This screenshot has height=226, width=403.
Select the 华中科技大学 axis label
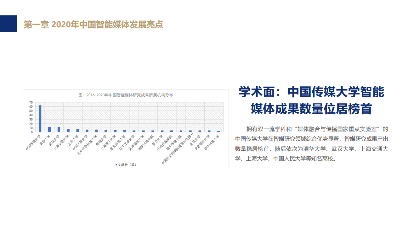coord(212,142)
